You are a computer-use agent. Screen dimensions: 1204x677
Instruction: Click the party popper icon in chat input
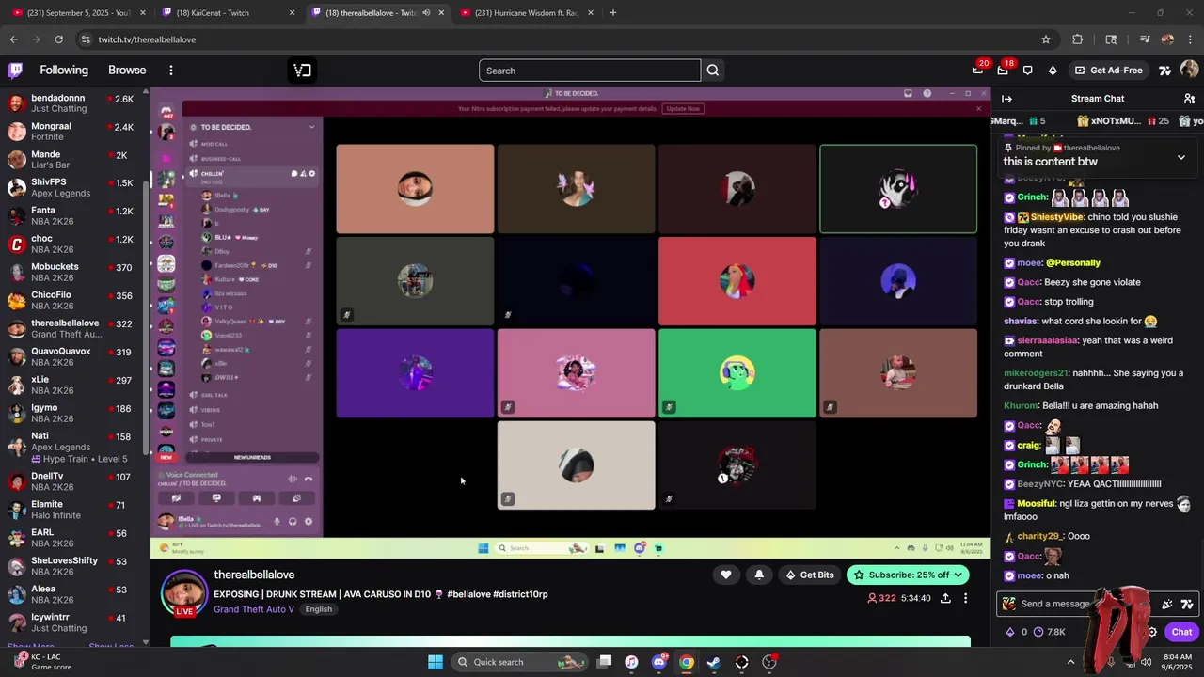(x=1166, y=604)
